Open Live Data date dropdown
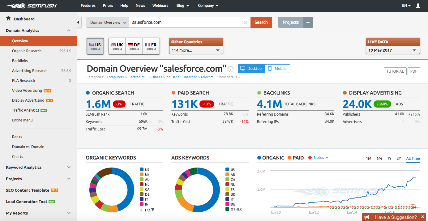Viewport: 428px width, 221px height. click(393, 50)
